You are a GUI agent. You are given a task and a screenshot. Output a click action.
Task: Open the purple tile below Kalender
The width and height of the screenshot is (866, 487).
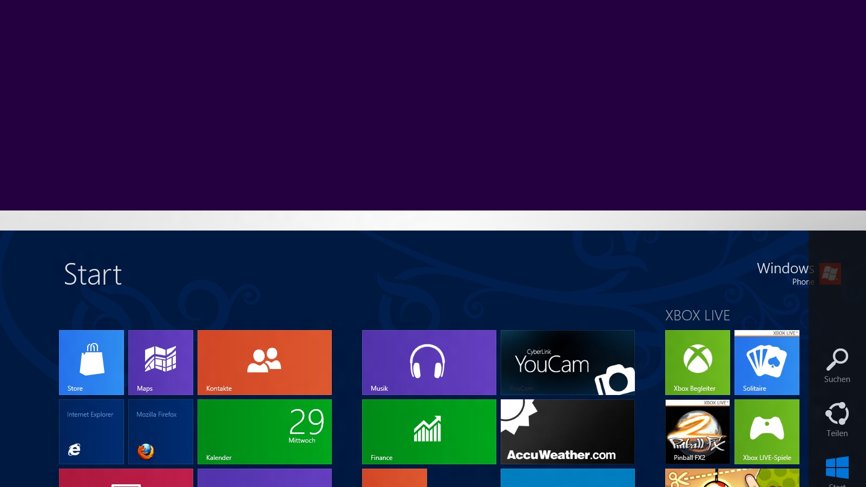[x=265, y=478]
